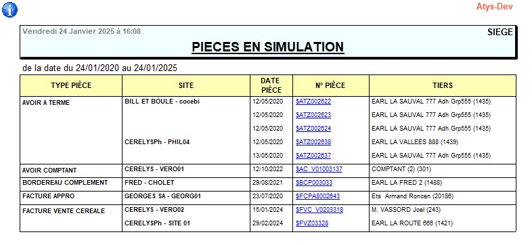The height and width of the screenshot is (245, 532).
Task: Open piece link $ATZ002624
Action: click(x=313, y=129)
